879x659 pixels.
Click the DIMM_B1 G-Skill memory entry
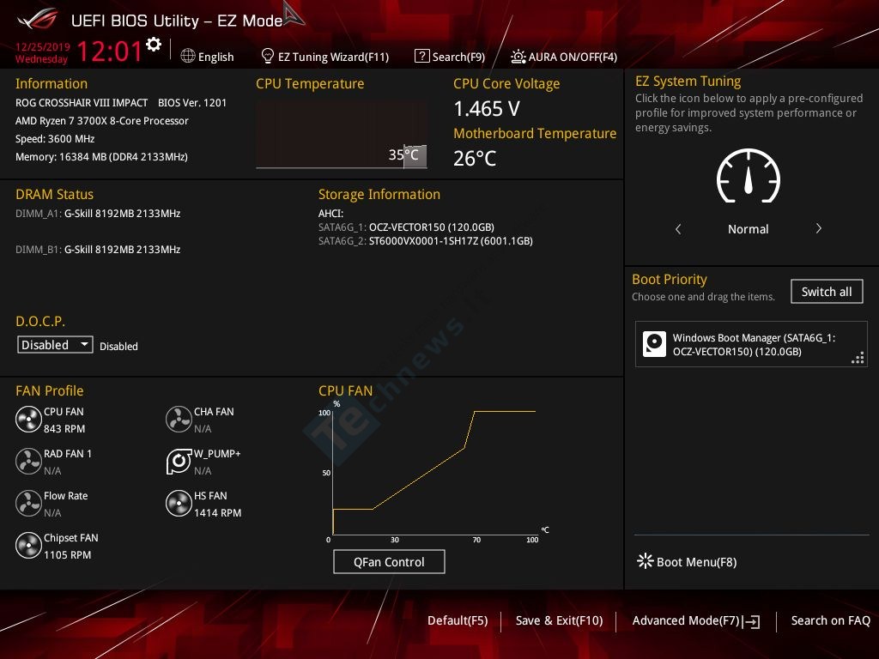[98, 250]
